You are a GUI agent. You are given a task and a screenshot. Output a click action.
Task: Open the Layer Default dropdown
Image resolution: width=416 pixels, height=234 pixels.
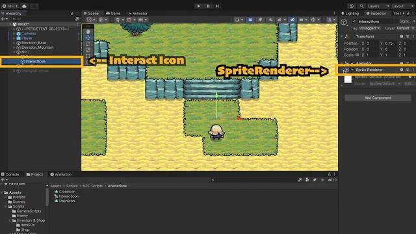coord(405,28)
